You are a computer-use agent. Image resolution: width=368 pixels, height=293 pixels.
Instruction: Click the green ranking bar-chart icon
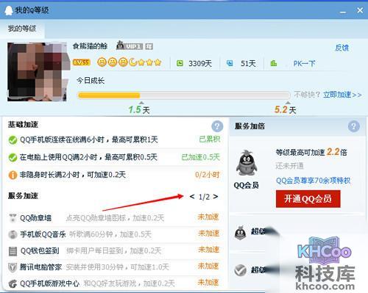[x=274, y=63]
